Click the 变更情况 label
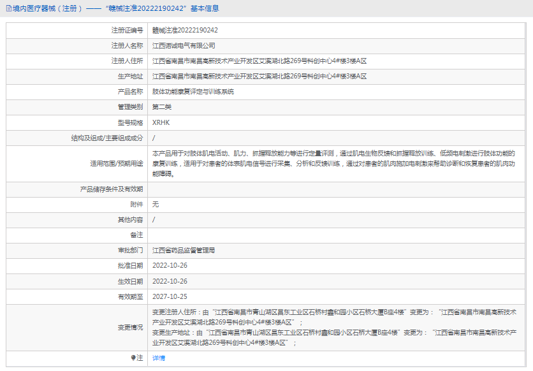The height and width of the screenshot is (371, 533). [131, 328]
